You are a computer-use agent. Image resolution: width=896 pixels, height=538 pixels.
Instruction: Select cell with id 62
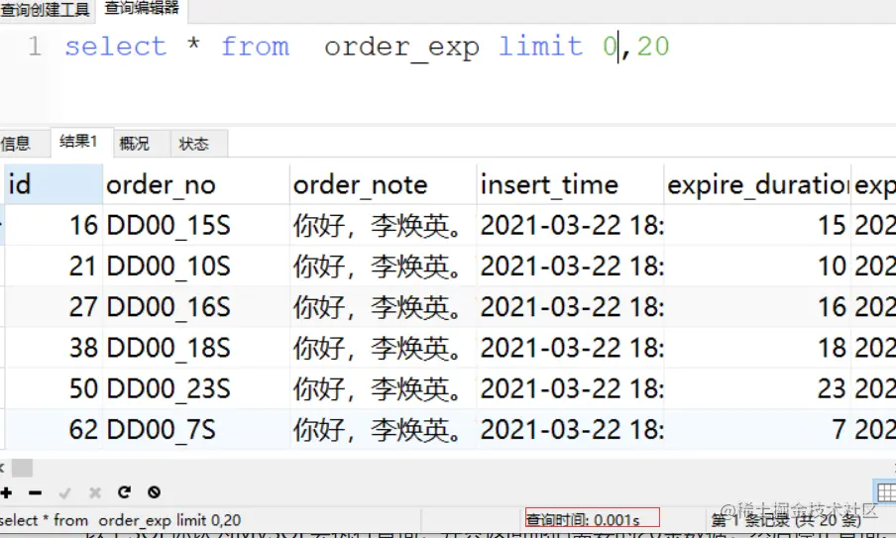[54, 429]
